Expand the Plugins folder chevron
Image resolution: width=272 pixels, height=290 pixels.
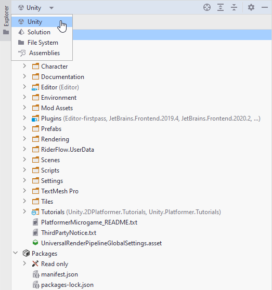24,118
